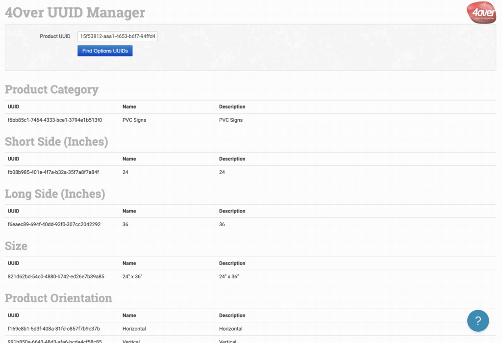Image resolution: width=502 pixels, height=343 pixels.
Task: Click the Product Orientation heading
Action: [x=58, y=298]
